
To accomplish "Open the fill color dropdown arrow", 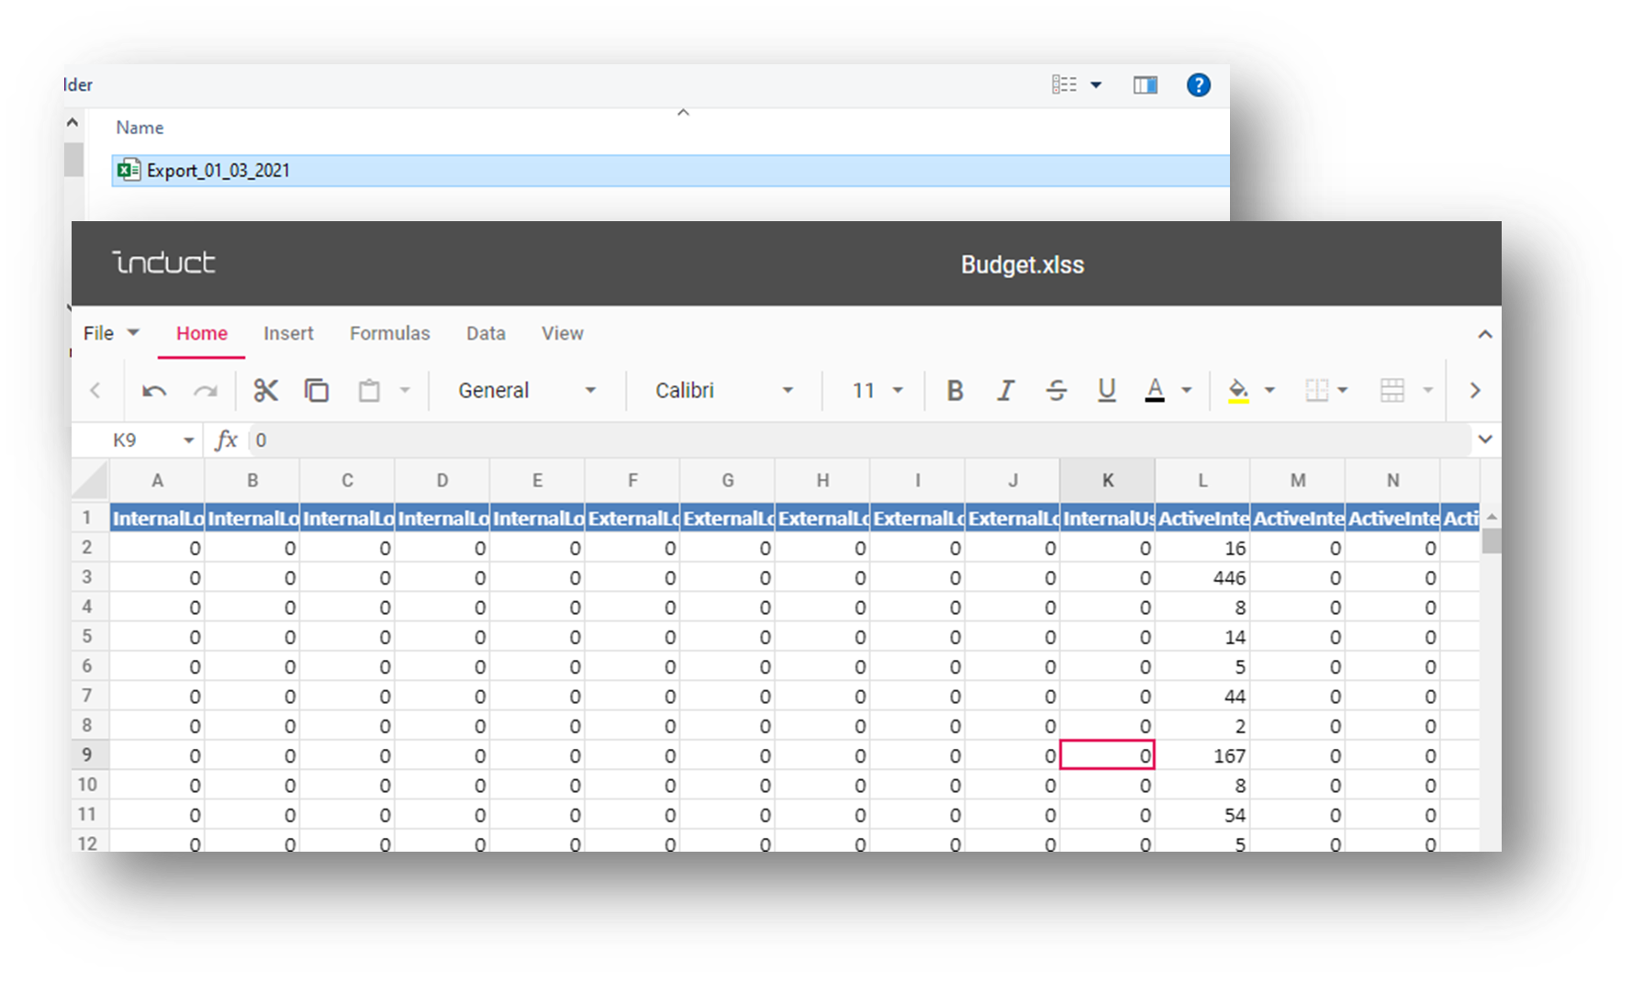I will 1270,391.
